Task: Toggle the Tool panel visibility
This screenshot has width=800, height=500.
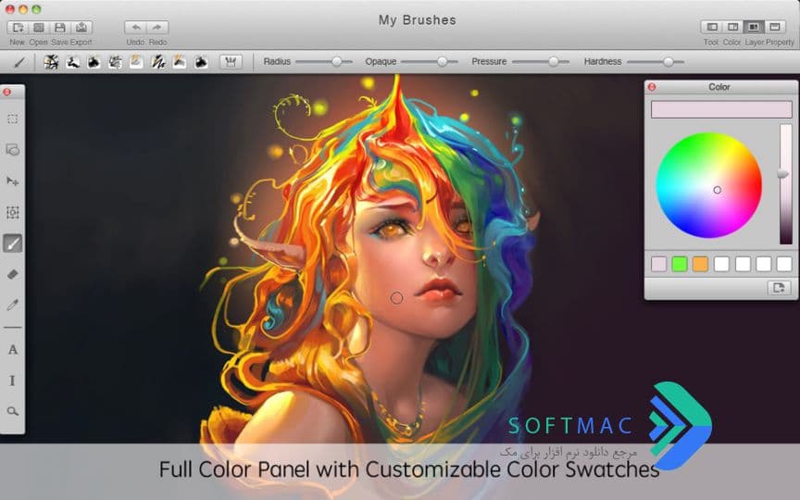Action: point(712,27)
